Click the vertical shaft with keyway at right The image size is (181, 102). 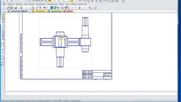click(85, 35)
